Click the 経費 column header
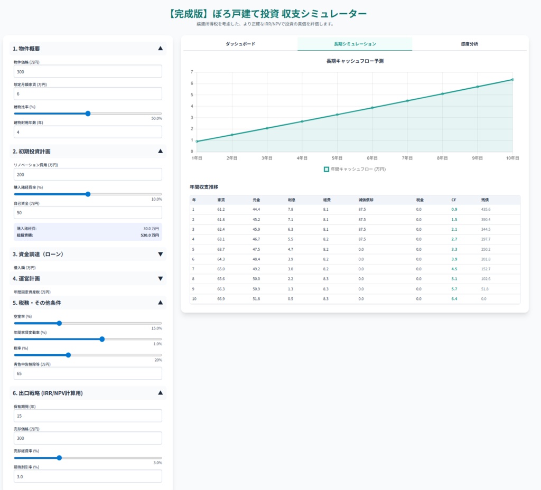The height and width of the screenshot is (490, 541). [327, 200]
